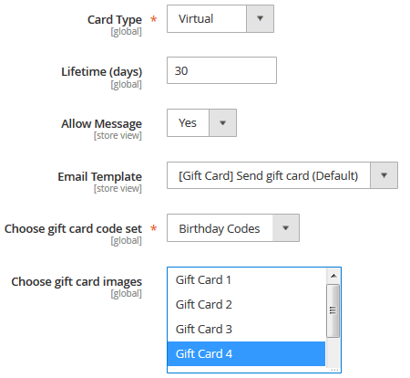The width and height of the screenshot is (410, 378).
Task: Select Gift Card 3 in the images list
Action: point(246,330)
